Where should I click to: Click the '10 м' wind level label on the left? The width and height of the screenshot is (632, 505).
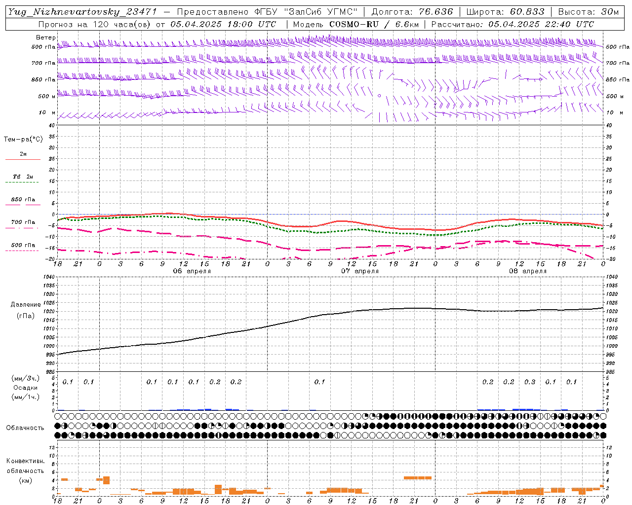47,113
